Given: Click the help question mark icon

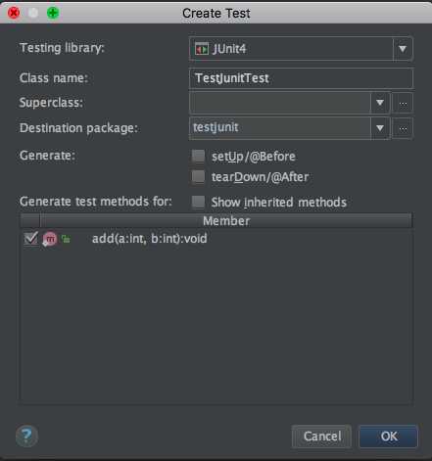Looking at the screenshot, I should coord(26,436).
